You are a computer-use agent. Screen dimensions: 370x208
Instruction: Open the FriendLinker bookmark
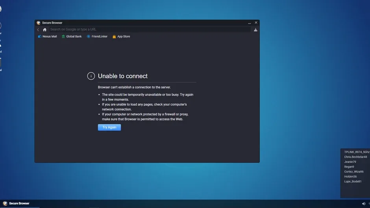[x=97, y=36]
